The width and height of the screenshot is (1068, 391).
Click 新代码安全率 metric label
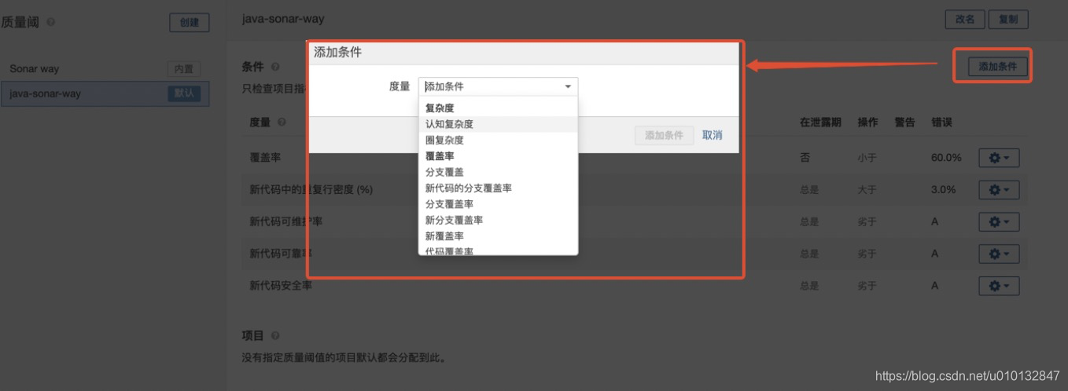pos(281,286)
